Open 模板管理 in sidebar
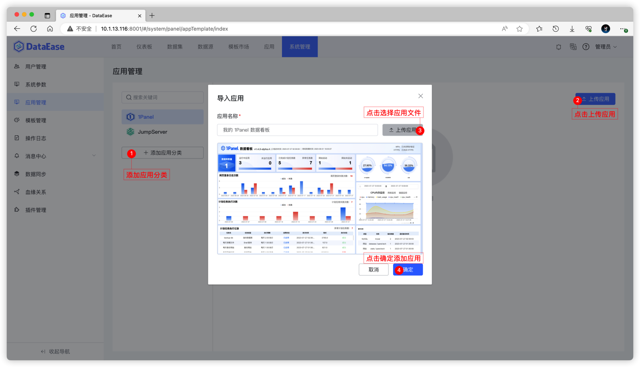This screenshot has width=640, height=367. coord(55,120)
